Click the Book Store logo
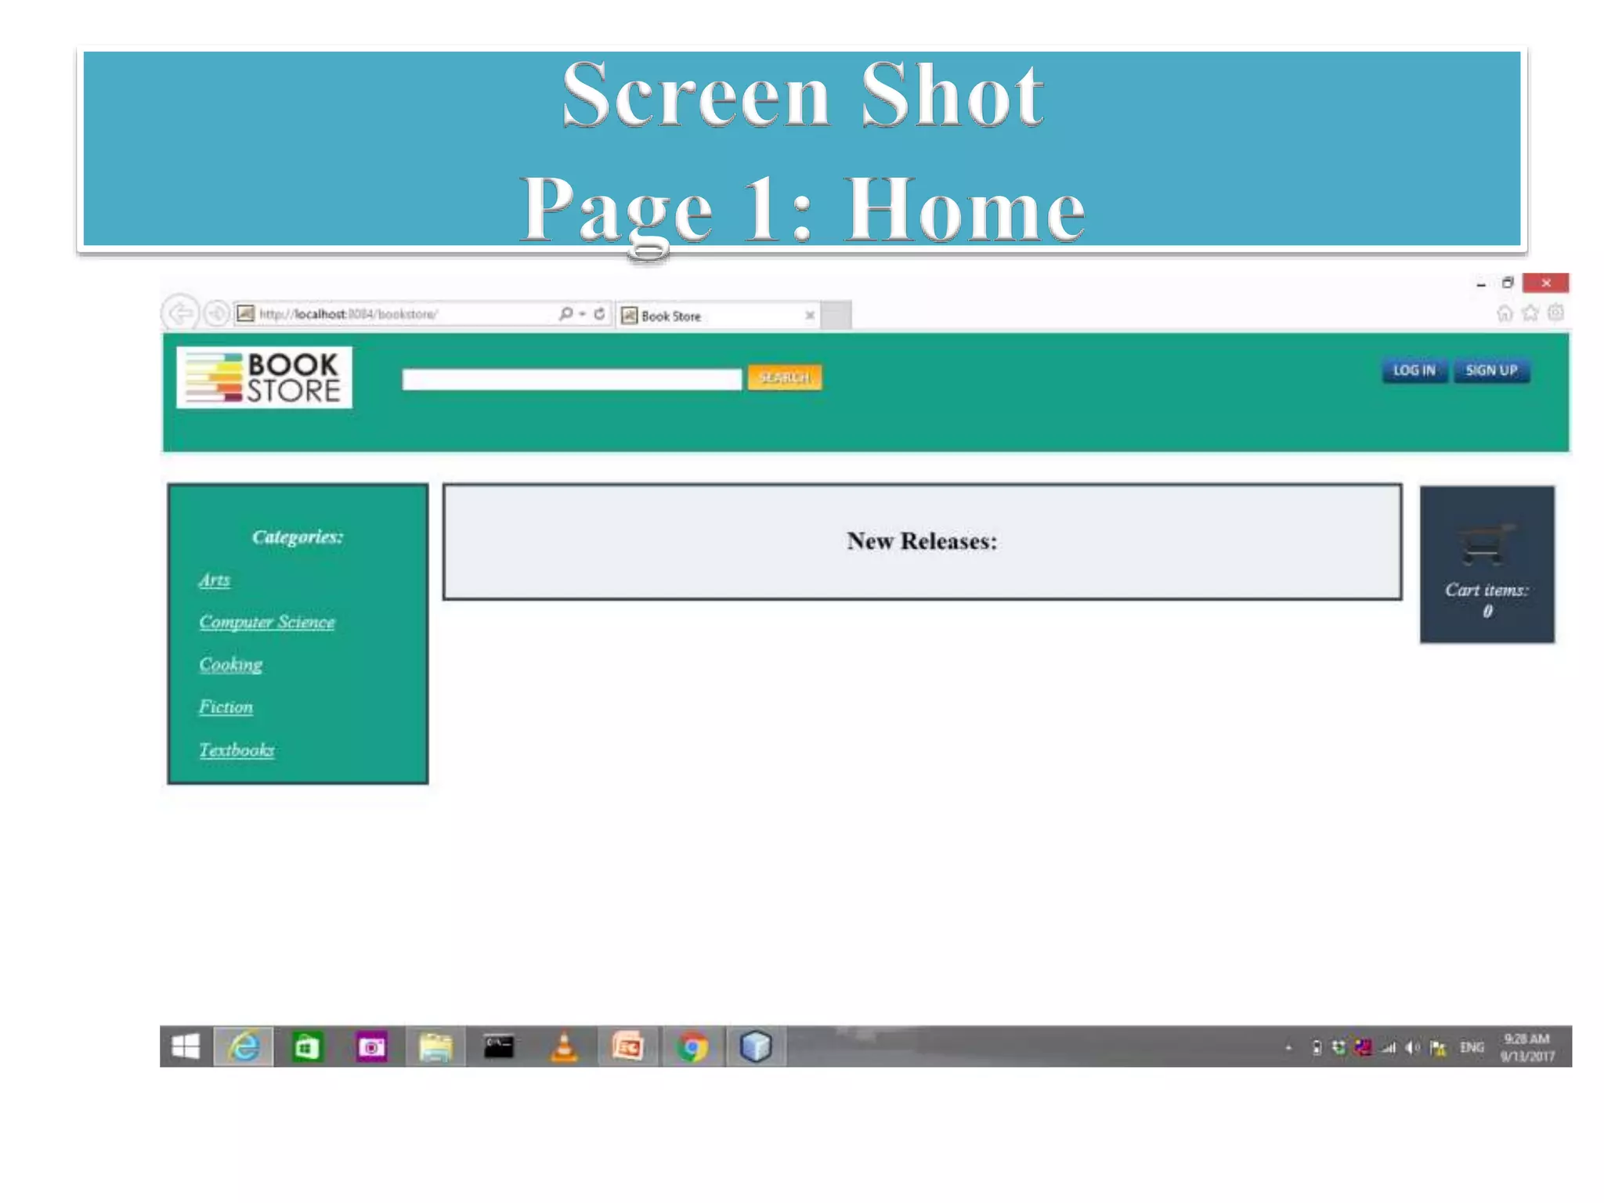 point(264,378)
